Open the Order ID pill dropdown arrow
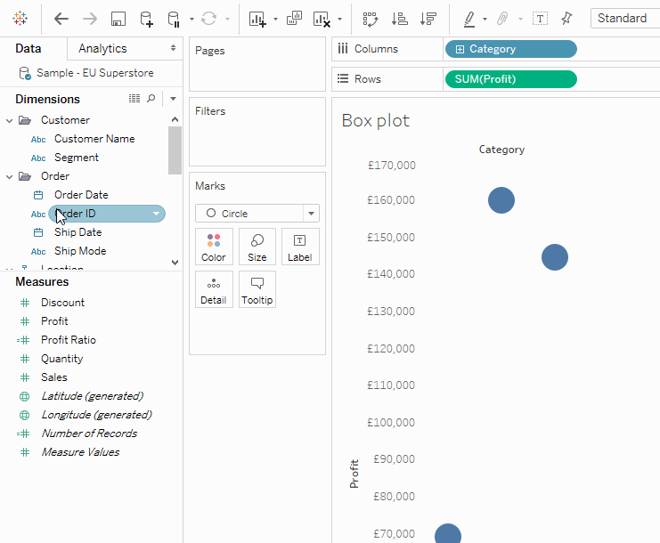Screen dimensions: 660x543 [157, 214]
